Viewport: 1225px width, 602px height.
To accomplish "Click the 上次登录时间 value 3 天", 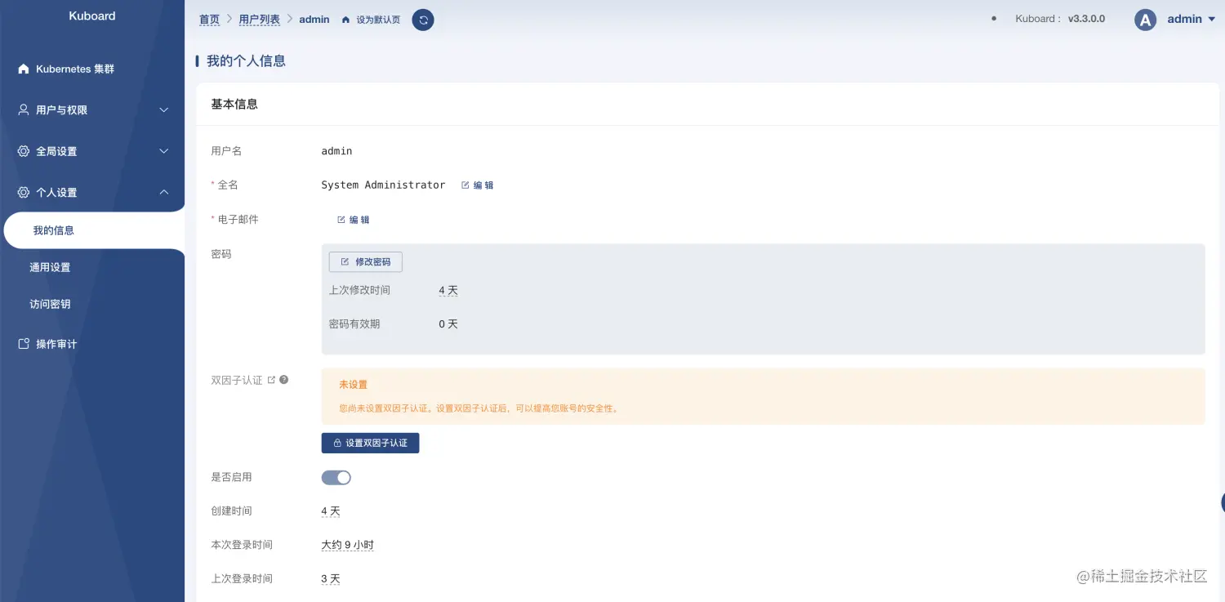I will coord(331,579).
